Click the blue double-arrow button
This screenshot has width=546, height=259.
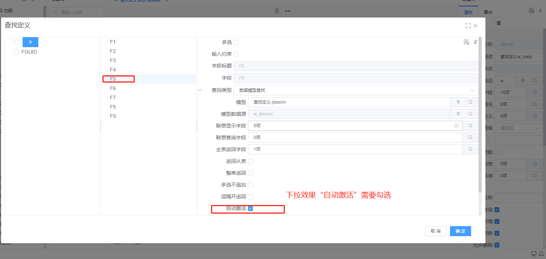[30, 42]
